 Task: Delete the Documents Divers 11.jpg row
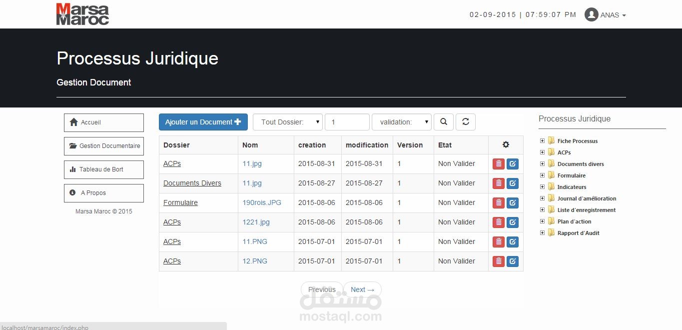pyautogui.click(x=499, y=183)
